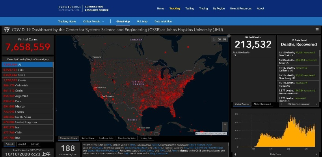
Task: Select Russia in the country list
Action: pyautogui.click(x=27, y=80)
